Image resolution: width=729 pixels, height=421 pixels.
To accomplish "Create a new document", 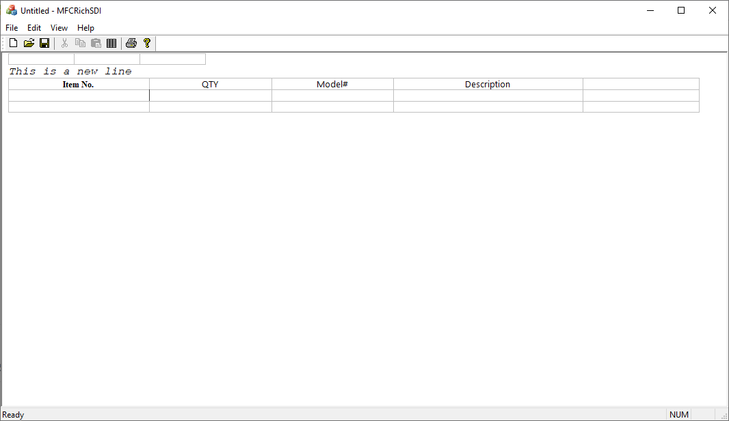I will [x=12, y=42].
